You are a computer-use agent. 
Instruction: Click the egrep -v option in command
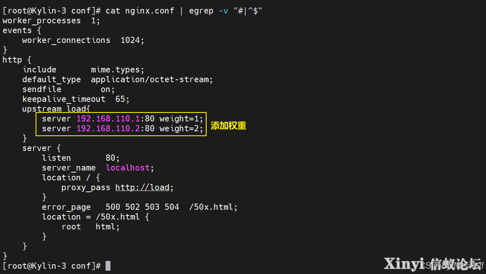(x=223, y=11)
